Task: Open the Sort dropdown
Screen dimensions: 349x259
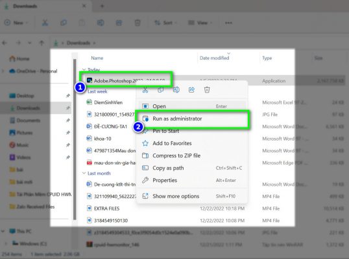Action: (165, 23)
